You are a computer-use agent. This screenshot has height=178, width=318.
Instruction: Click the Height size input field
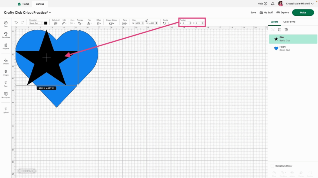click(152, 23)
